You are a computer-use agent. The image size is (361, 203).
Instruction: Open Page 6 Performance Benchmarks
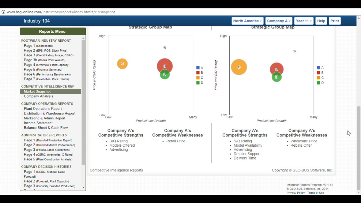click(47, 74)
